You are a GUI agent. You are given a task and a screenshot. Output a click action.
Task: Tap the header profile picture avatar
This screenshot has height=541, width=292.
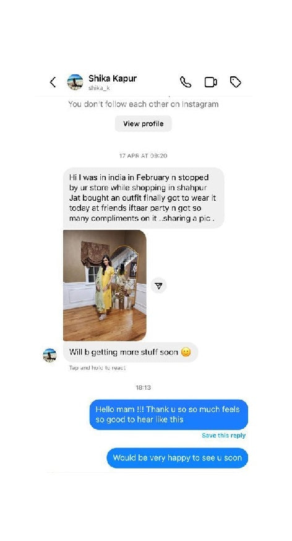coord(75,82)
